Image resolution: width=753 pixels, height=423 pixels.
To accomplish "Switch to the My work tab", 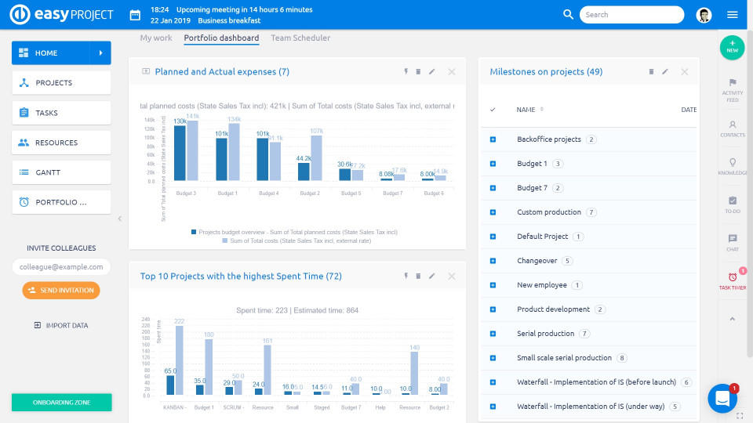I will point(156,38).
